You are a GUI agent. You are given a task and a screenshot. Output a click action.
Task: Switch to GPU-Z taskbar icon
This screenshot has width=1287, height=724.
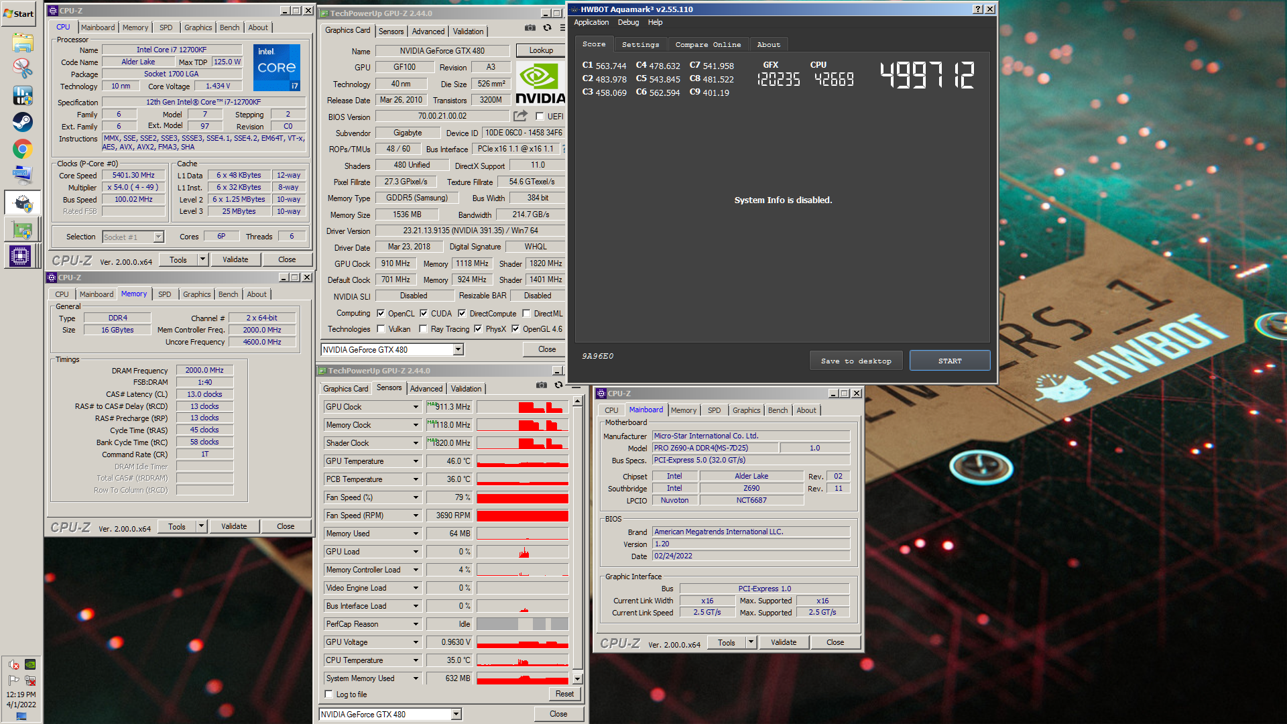[22, 230]
